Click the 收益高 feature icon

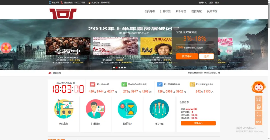click(64, 109)
